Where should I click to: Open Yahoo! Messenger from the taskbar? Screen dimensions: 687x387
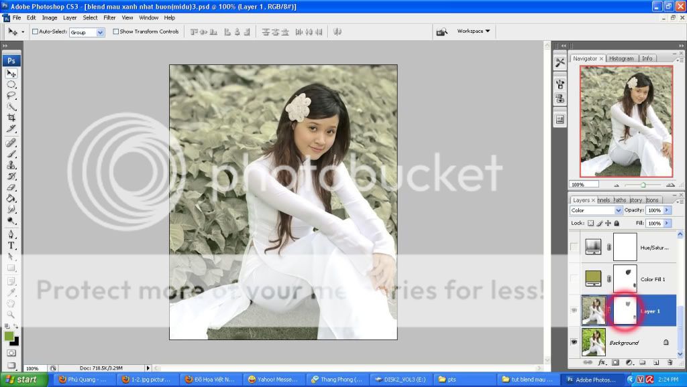point(274,380)
